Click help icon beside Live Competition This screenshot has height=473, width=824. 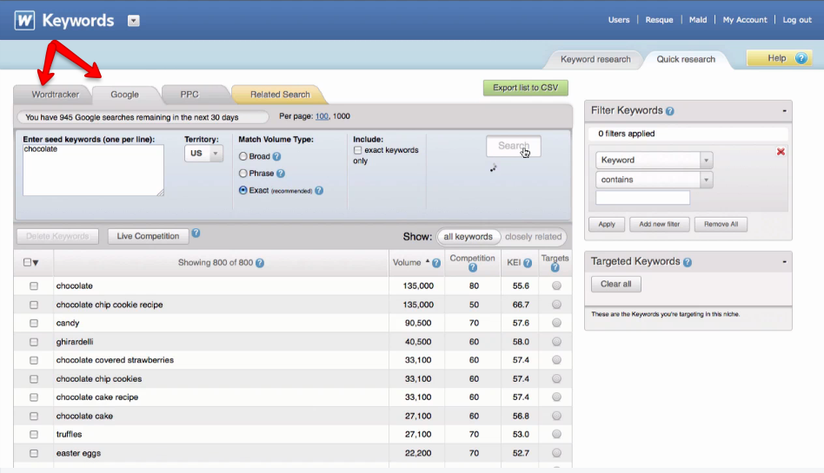pyautogui.click(x=196, y=233)
